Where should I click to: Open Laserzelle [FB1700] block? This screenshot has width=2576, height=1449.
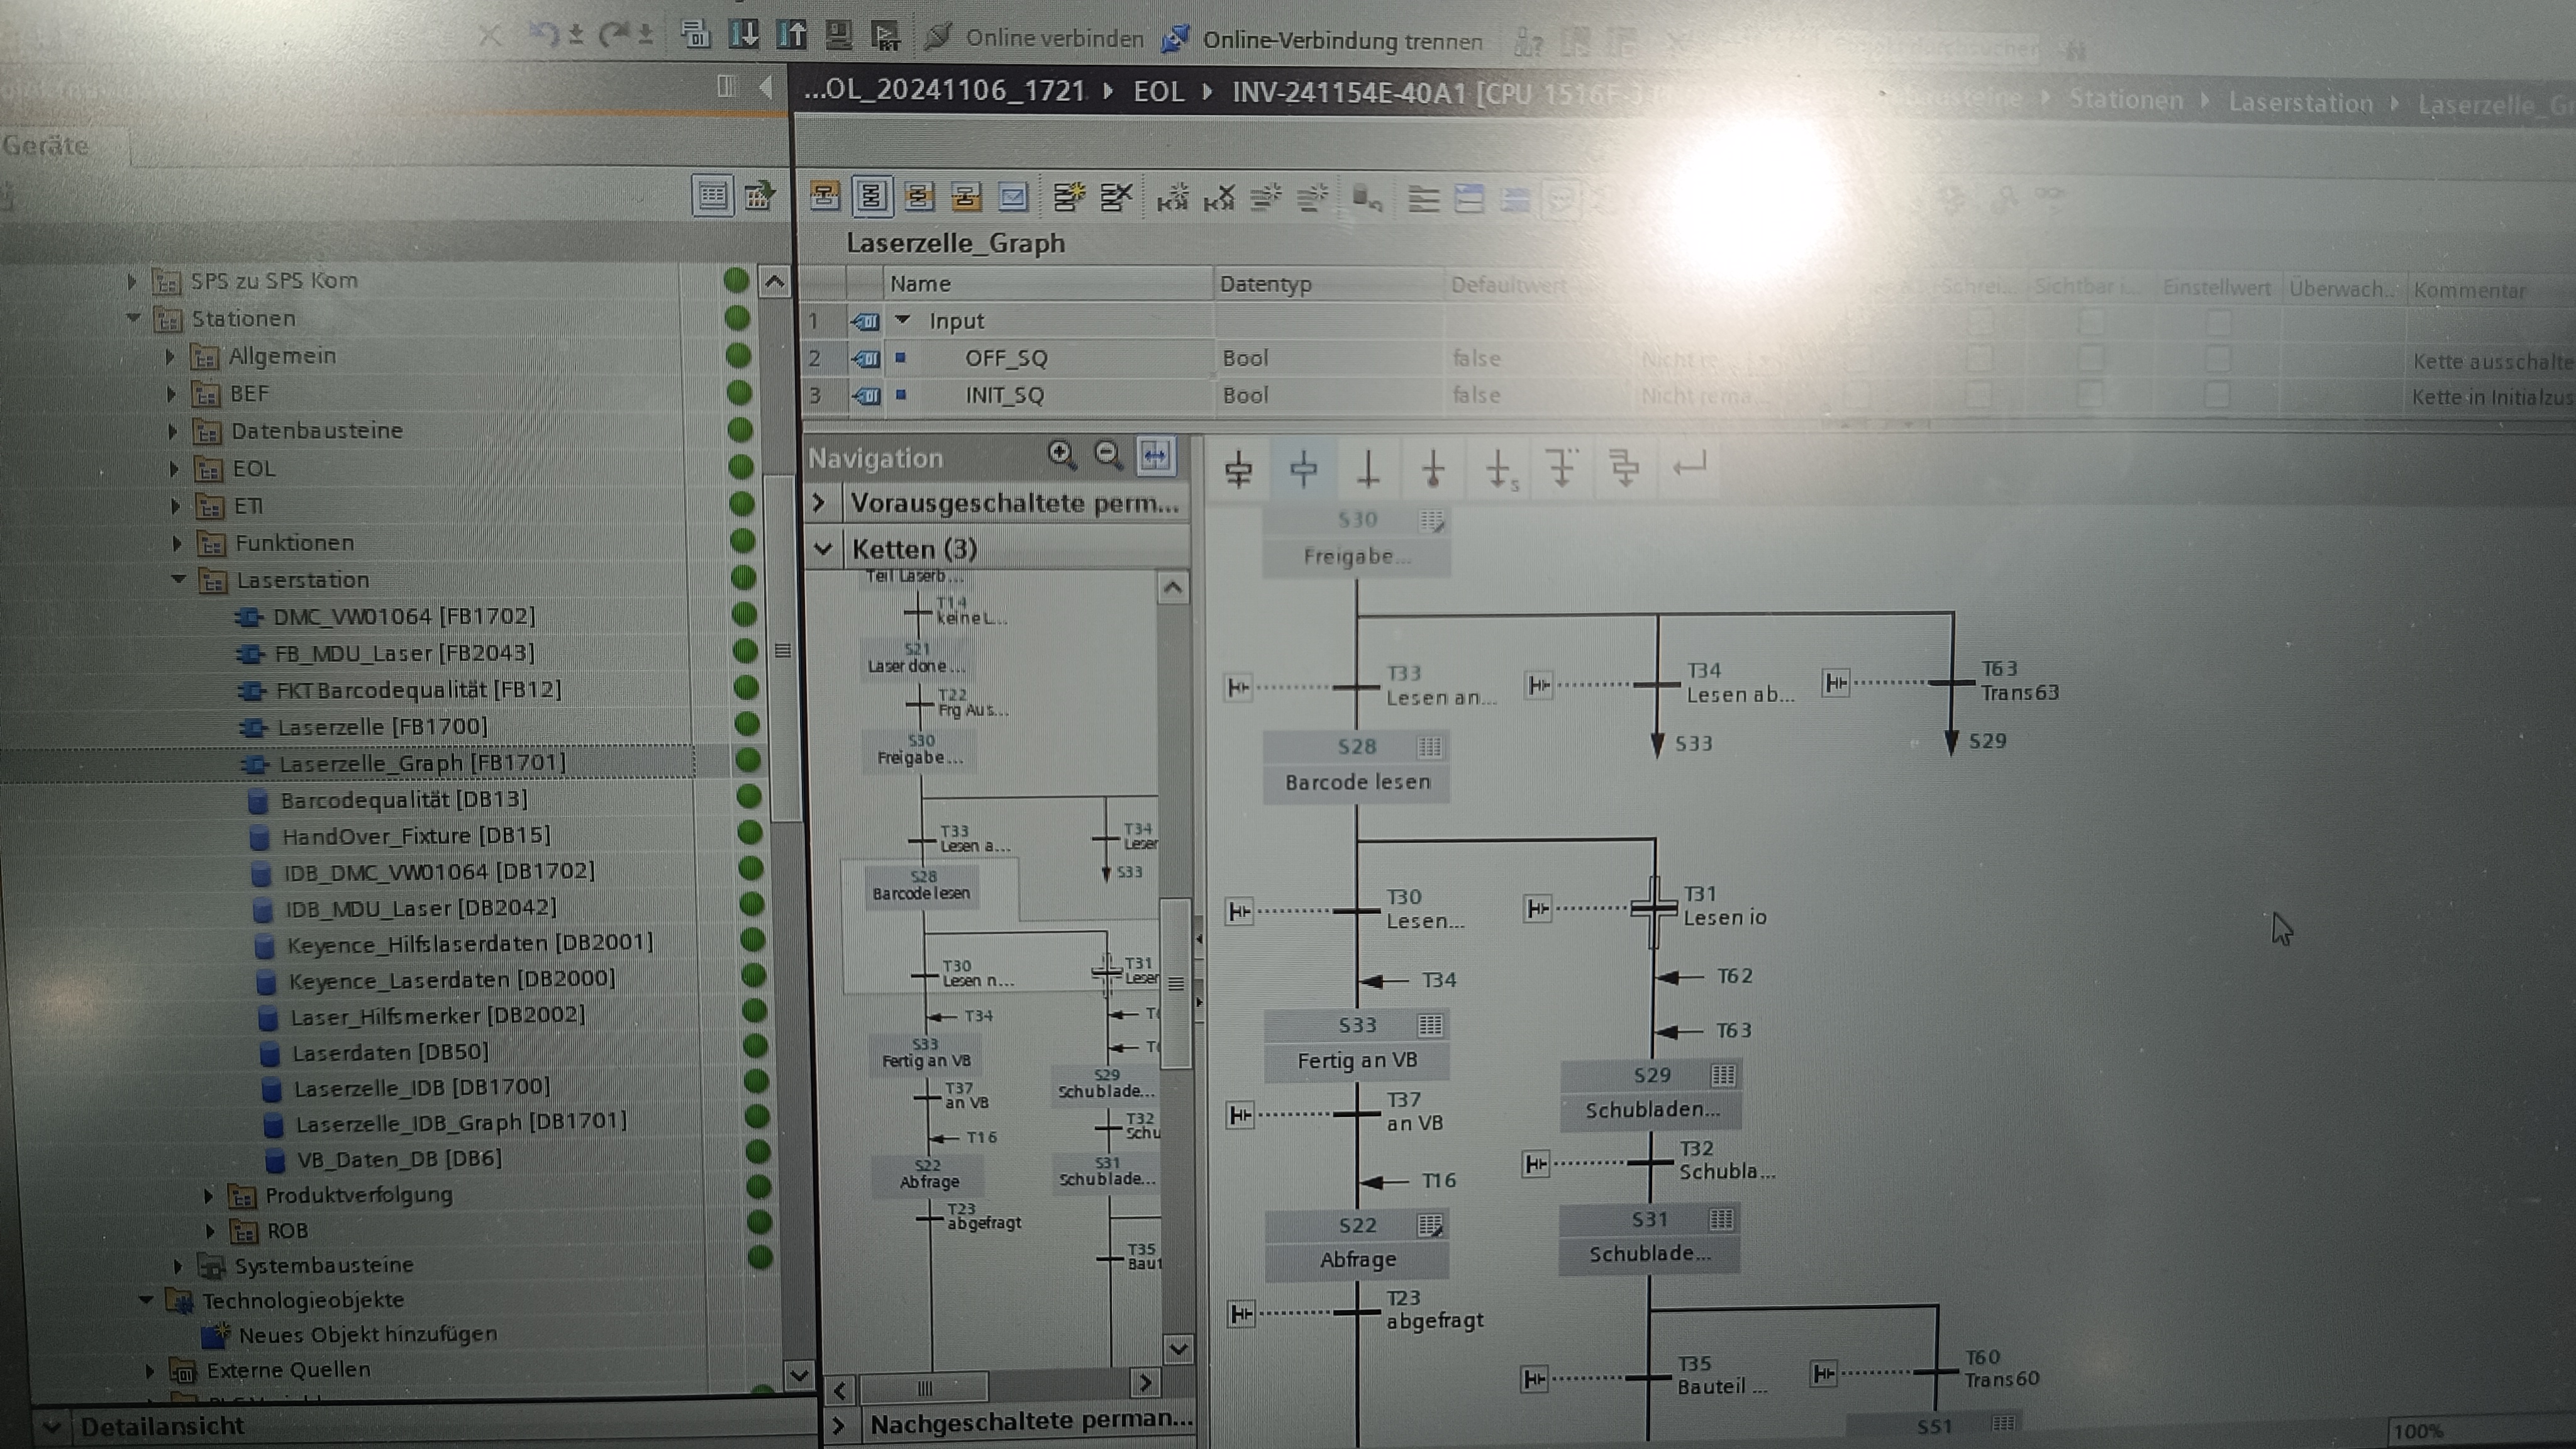(382, 727)
